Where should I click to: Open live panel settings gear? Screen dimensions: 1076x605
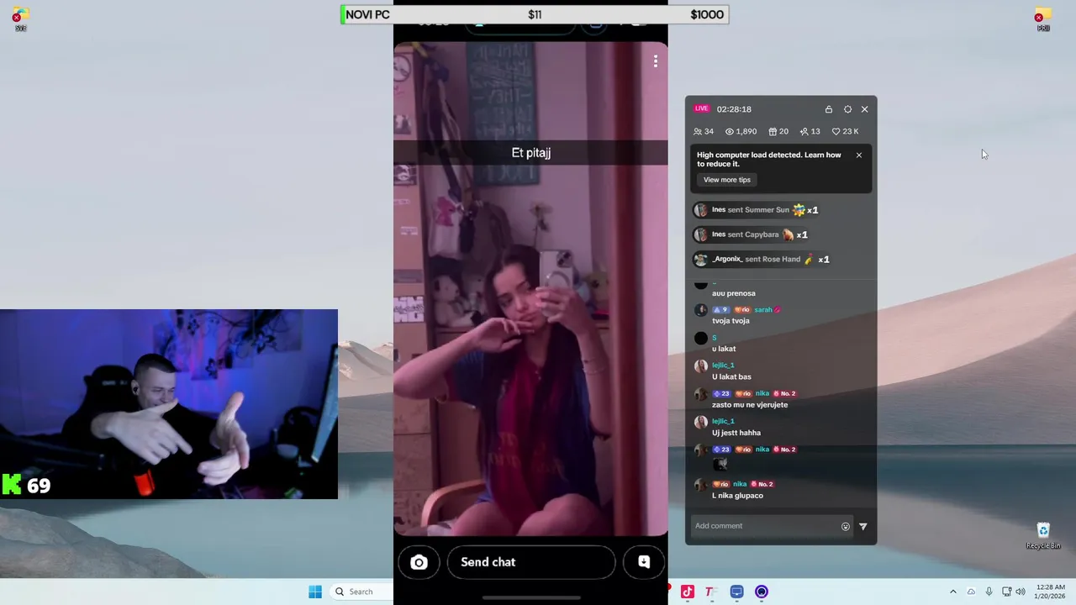[x=847, y=109]
